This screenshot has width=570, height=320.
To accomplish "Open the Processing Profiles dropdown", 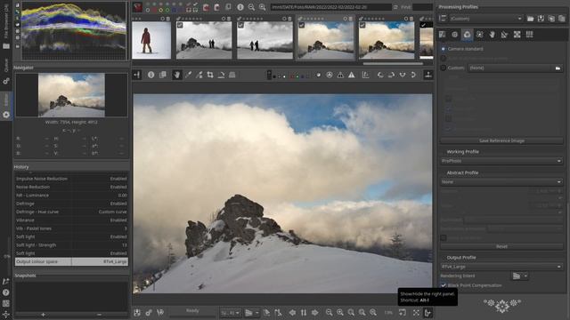I will tap(486, 19).
